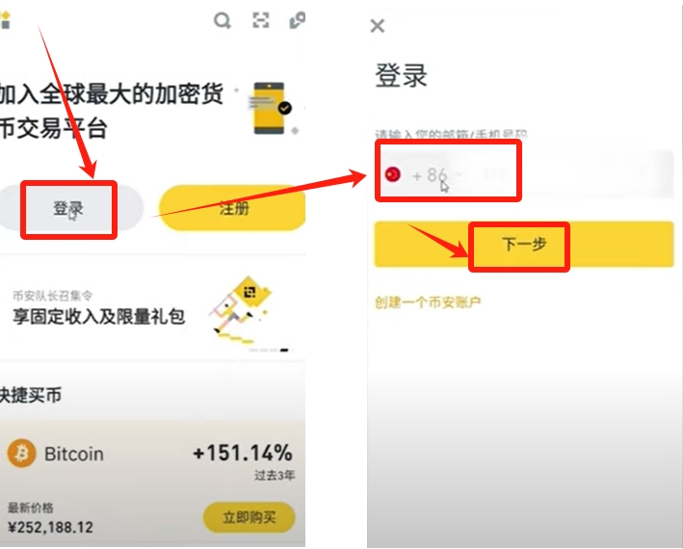Tap the 快捷买币 section heading
Screen dimensions: 683x549
click(31, 395)
